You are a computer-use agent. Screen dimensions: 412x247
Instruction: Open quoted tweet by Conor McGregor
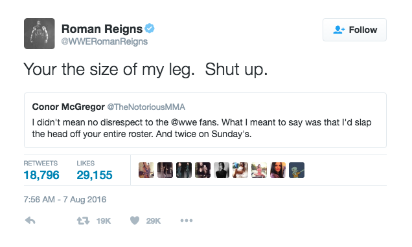205,120
